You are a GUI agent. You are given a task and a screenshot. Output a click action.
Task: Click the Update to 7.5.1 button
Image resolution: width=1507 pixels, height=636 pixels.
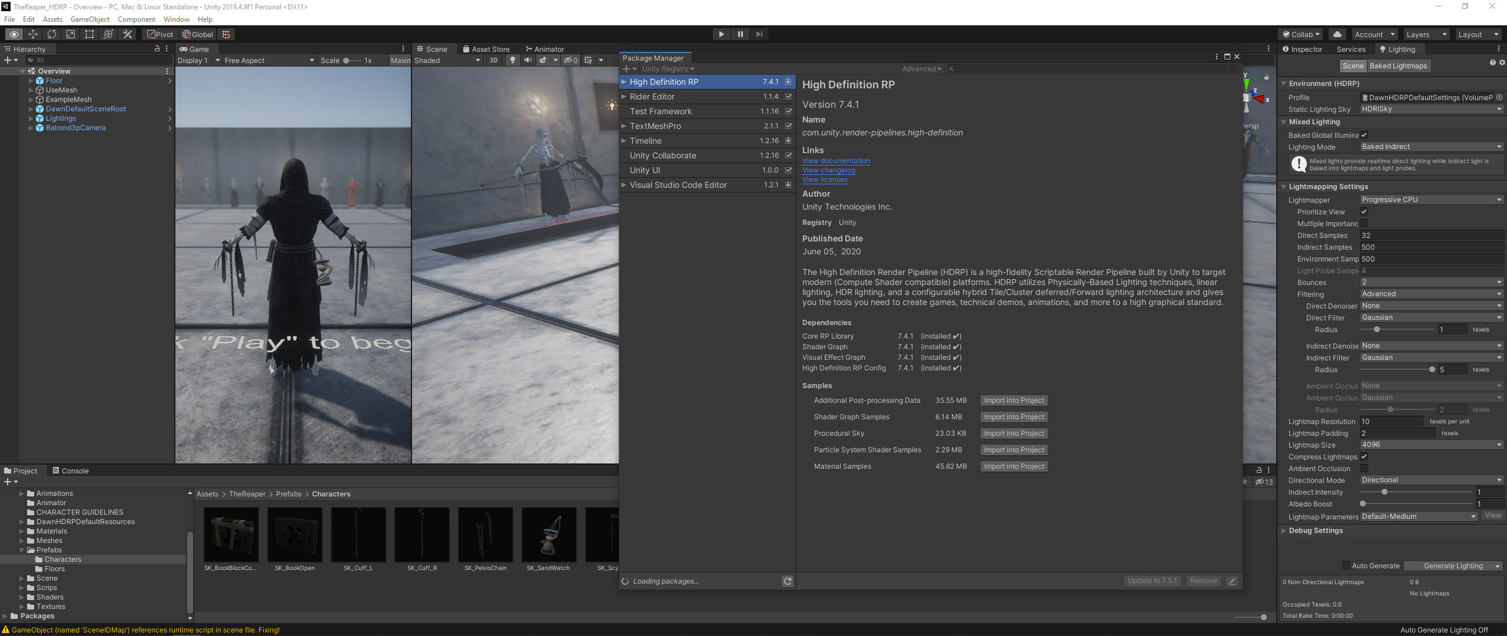click(x=1152, y=581)
